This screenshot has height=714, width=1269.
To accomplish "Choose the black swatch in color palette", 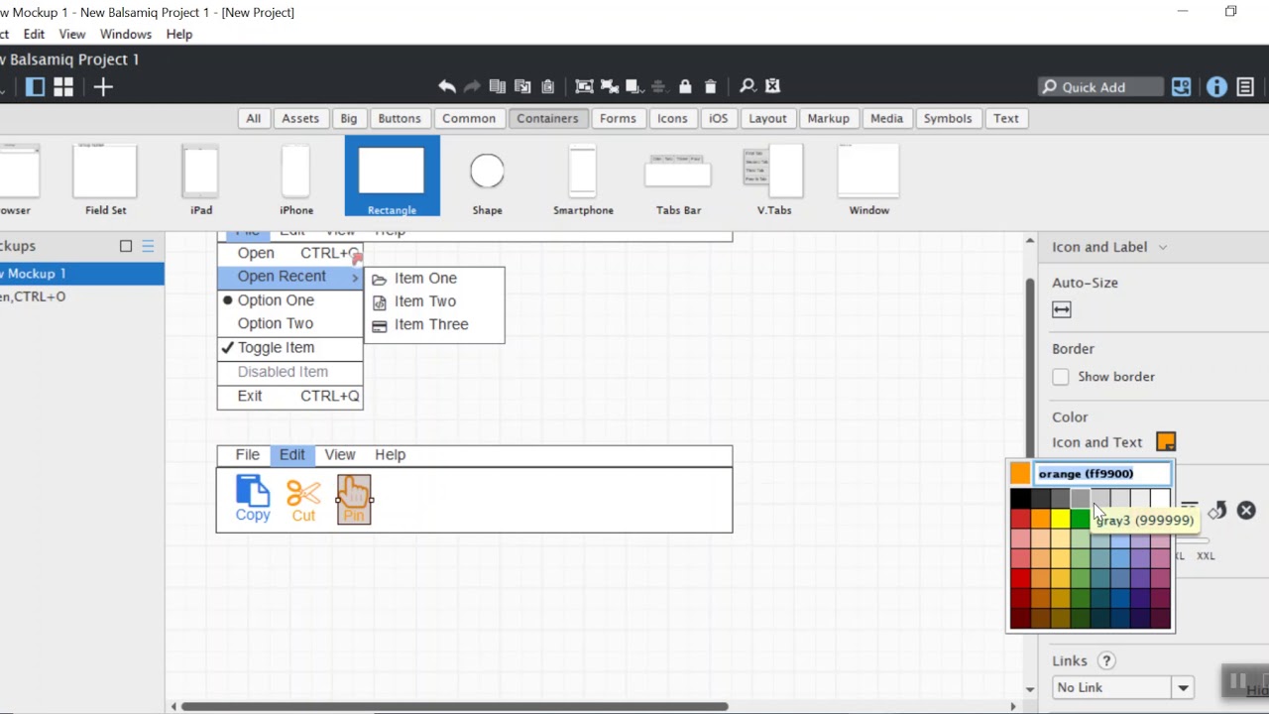I will pyautogui.click(x=1020, y=499).
